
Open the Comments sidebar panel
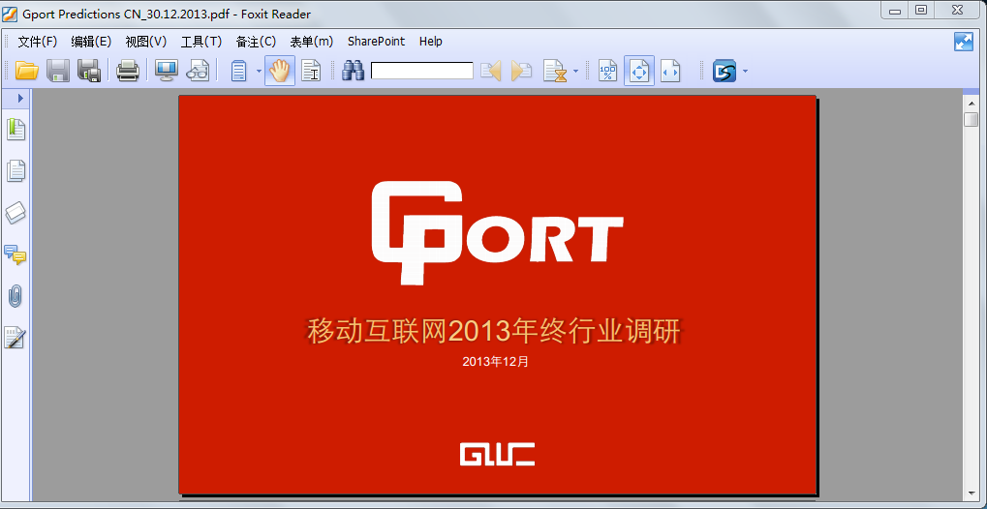(x=15, y=254)
